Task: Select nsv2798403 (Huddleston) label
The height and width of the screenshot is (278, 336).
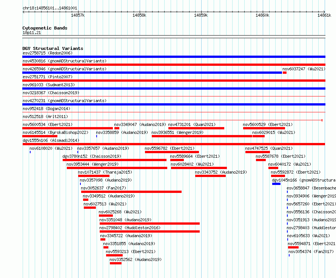Action: (311, 228)
